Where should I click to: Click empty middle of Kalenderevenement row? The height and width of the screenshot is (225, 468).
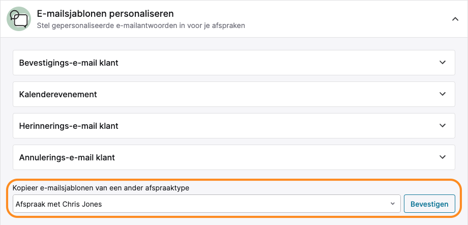coord(233,94)
